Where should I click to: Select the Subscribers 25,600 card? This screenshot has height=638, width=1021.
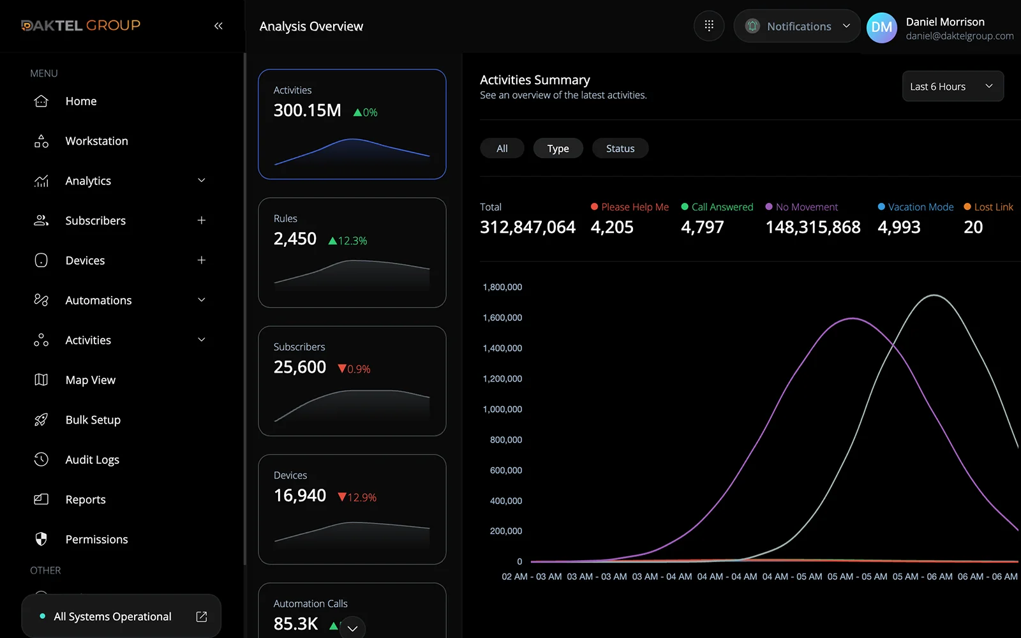click(352, 381)
